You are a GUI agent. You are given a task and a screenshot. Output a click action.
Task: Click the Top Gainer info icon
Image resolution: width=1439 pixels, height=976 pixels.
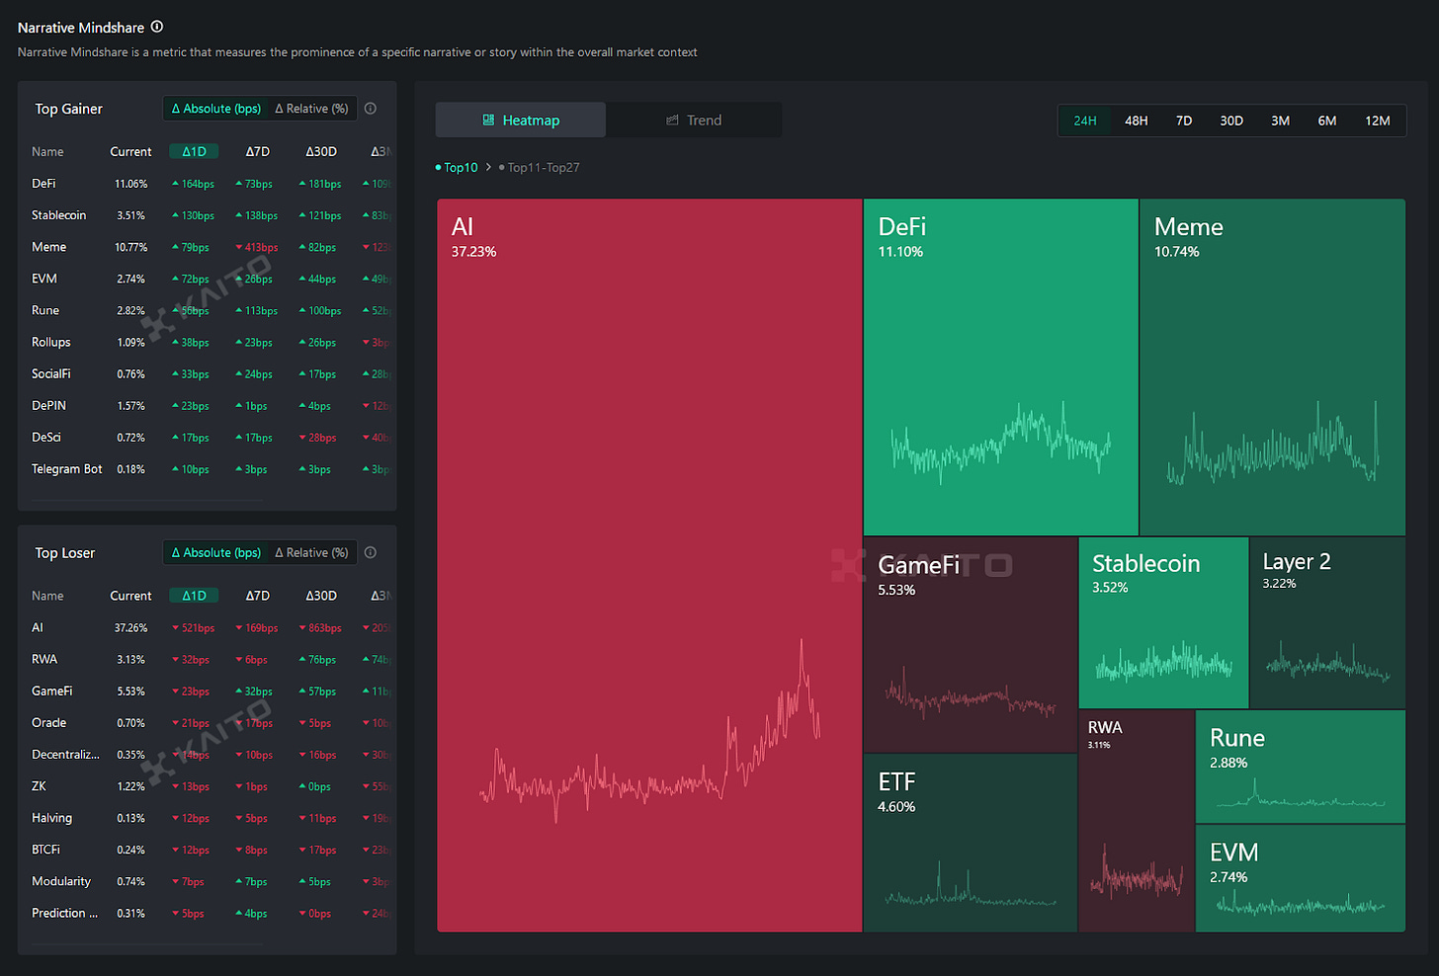pos(371,109)
